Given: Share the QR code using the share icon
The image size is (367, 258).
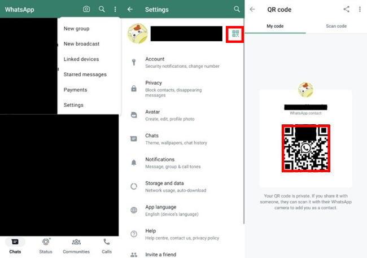Looking at the screenshot, I should 347,9.
